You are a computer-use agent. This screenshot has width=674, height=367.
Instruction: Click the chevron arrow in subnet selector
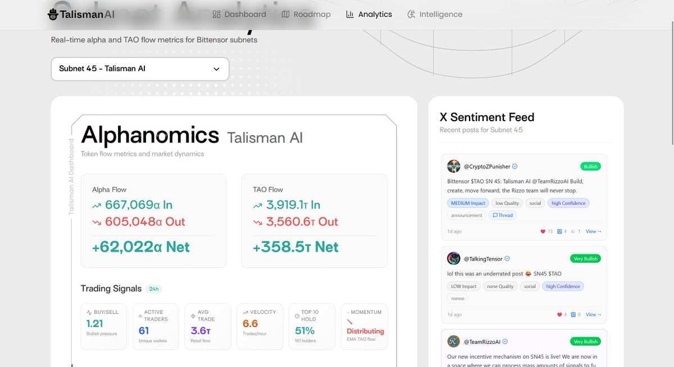click(216, 69)
